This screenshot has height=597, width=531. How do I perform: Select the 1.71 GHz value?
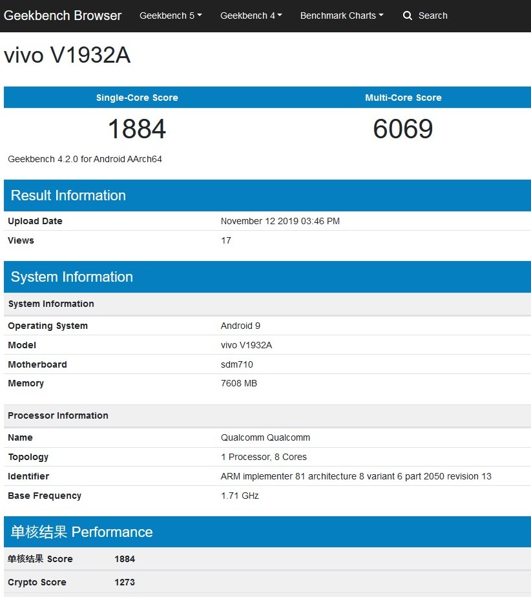point(240,496)
